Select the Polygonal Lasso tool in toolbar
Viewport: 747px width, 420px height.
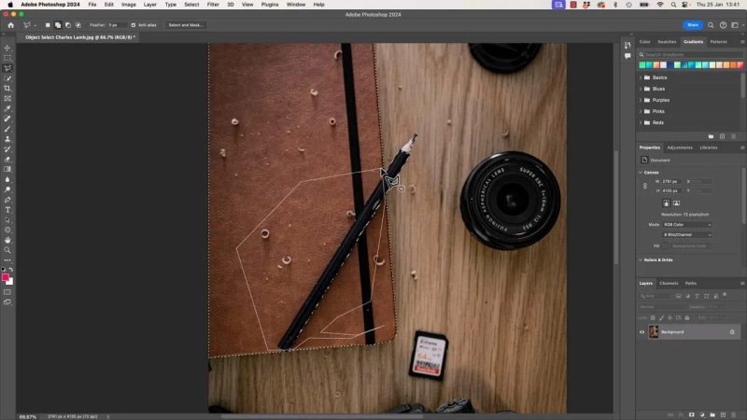point(7,68)
